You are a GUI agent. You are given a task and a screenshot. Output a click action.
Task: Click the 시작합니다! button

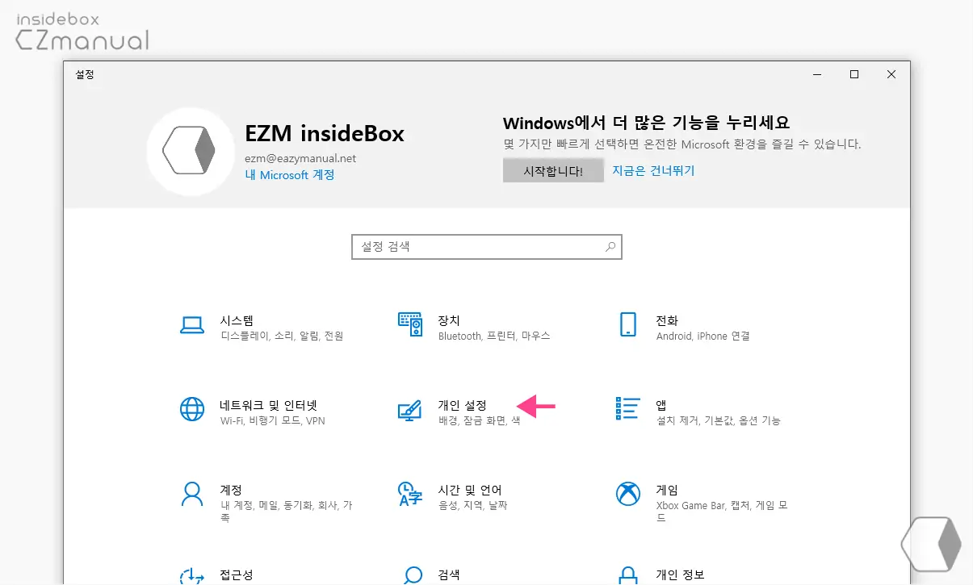point(553,170)
